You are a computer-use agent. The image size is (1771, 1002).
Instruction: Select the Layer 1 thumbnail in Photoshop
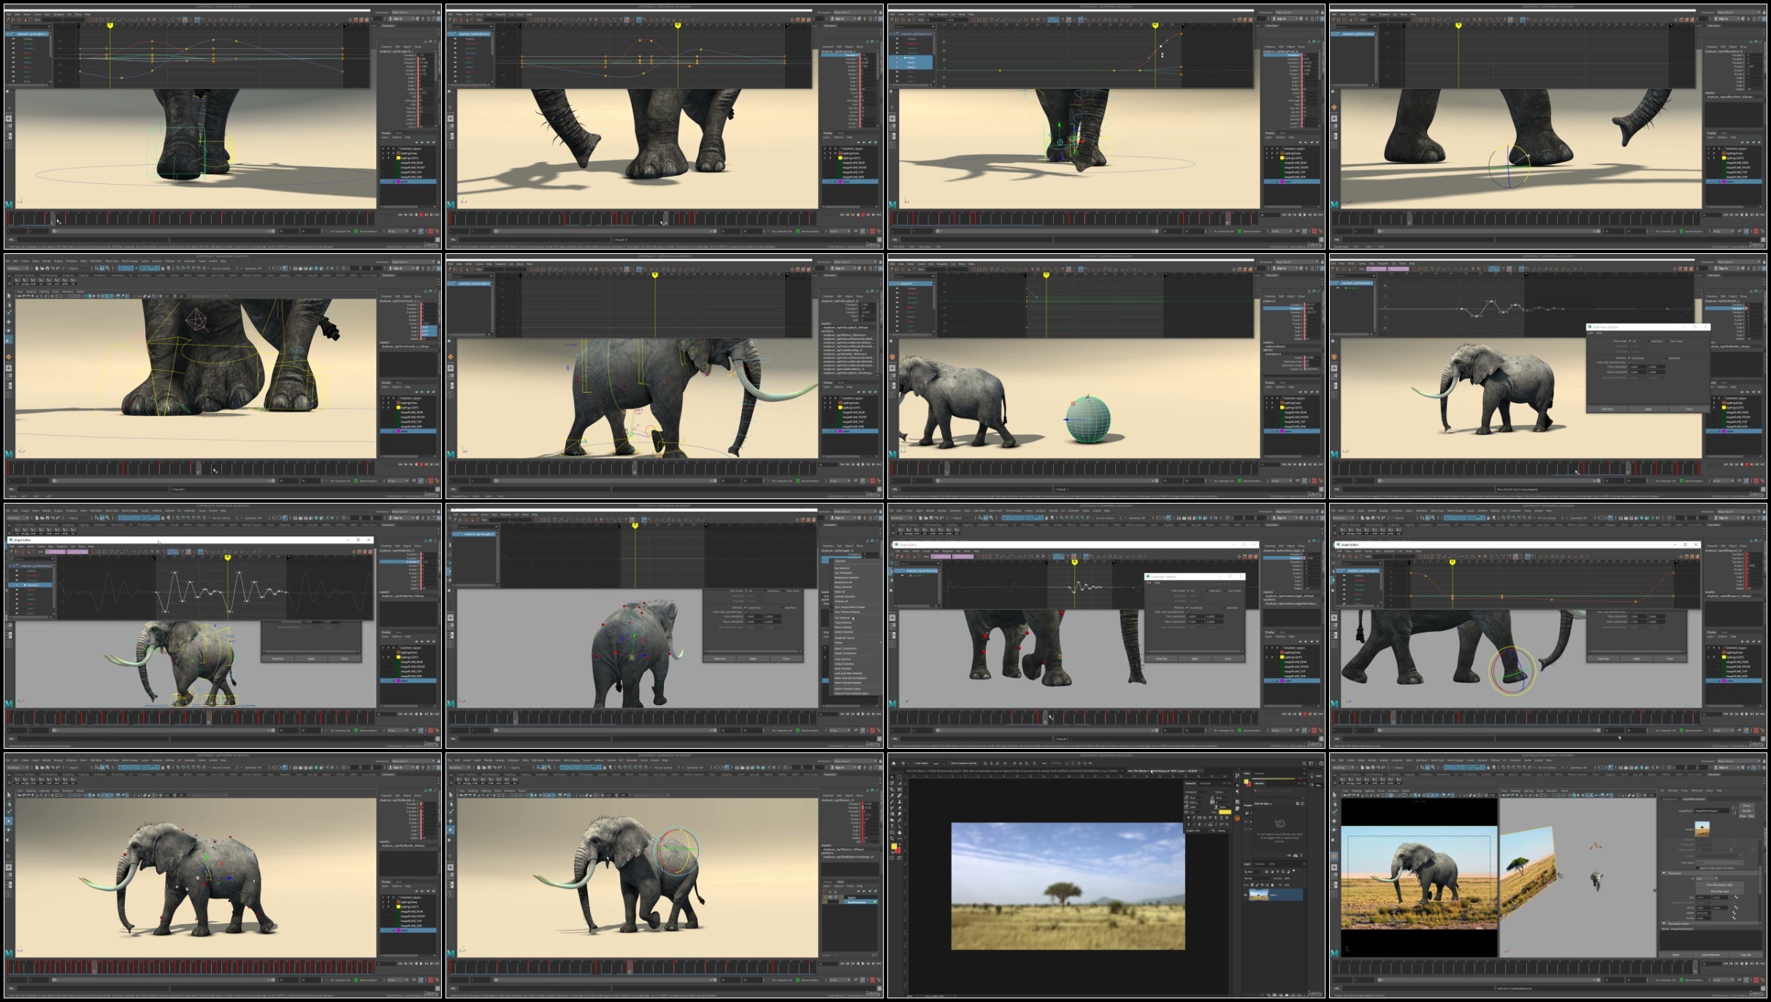coord(1259,895)
